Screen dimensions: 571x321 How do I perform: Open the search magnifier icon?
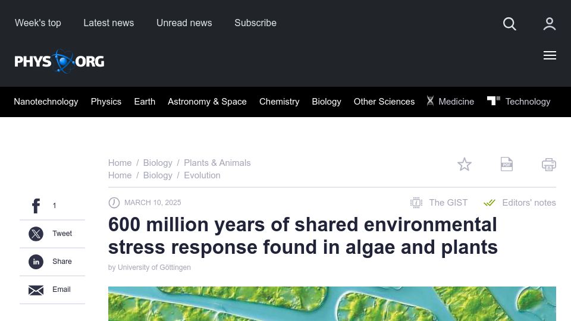510,24
